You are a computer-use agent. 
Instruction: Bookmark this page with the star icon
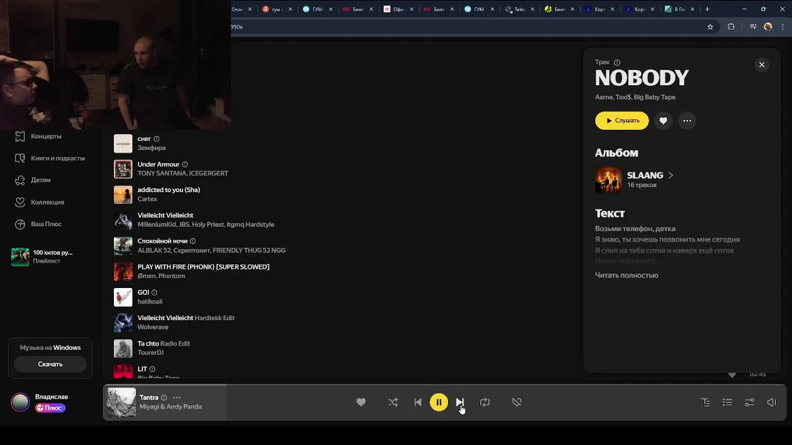coord(710,27)
